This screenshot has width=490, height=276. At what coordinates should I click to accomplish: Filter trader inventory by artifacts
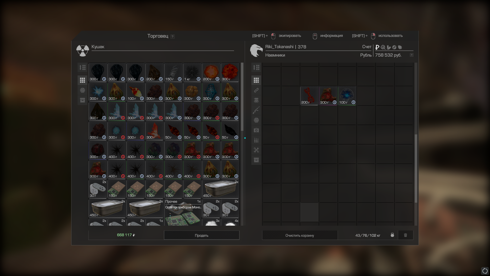82,90
